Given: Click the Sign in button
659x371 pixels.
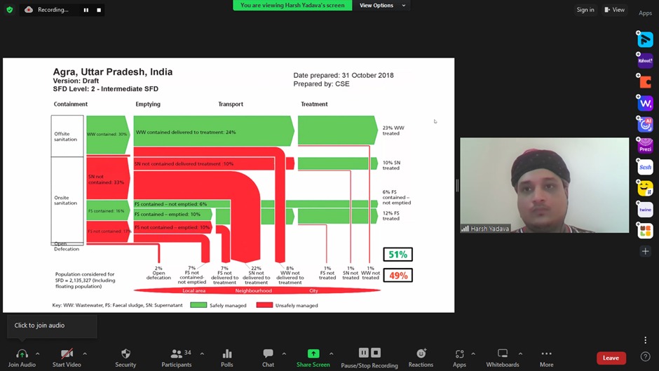Looking at the screenshot, I should [x=585, y=10].
